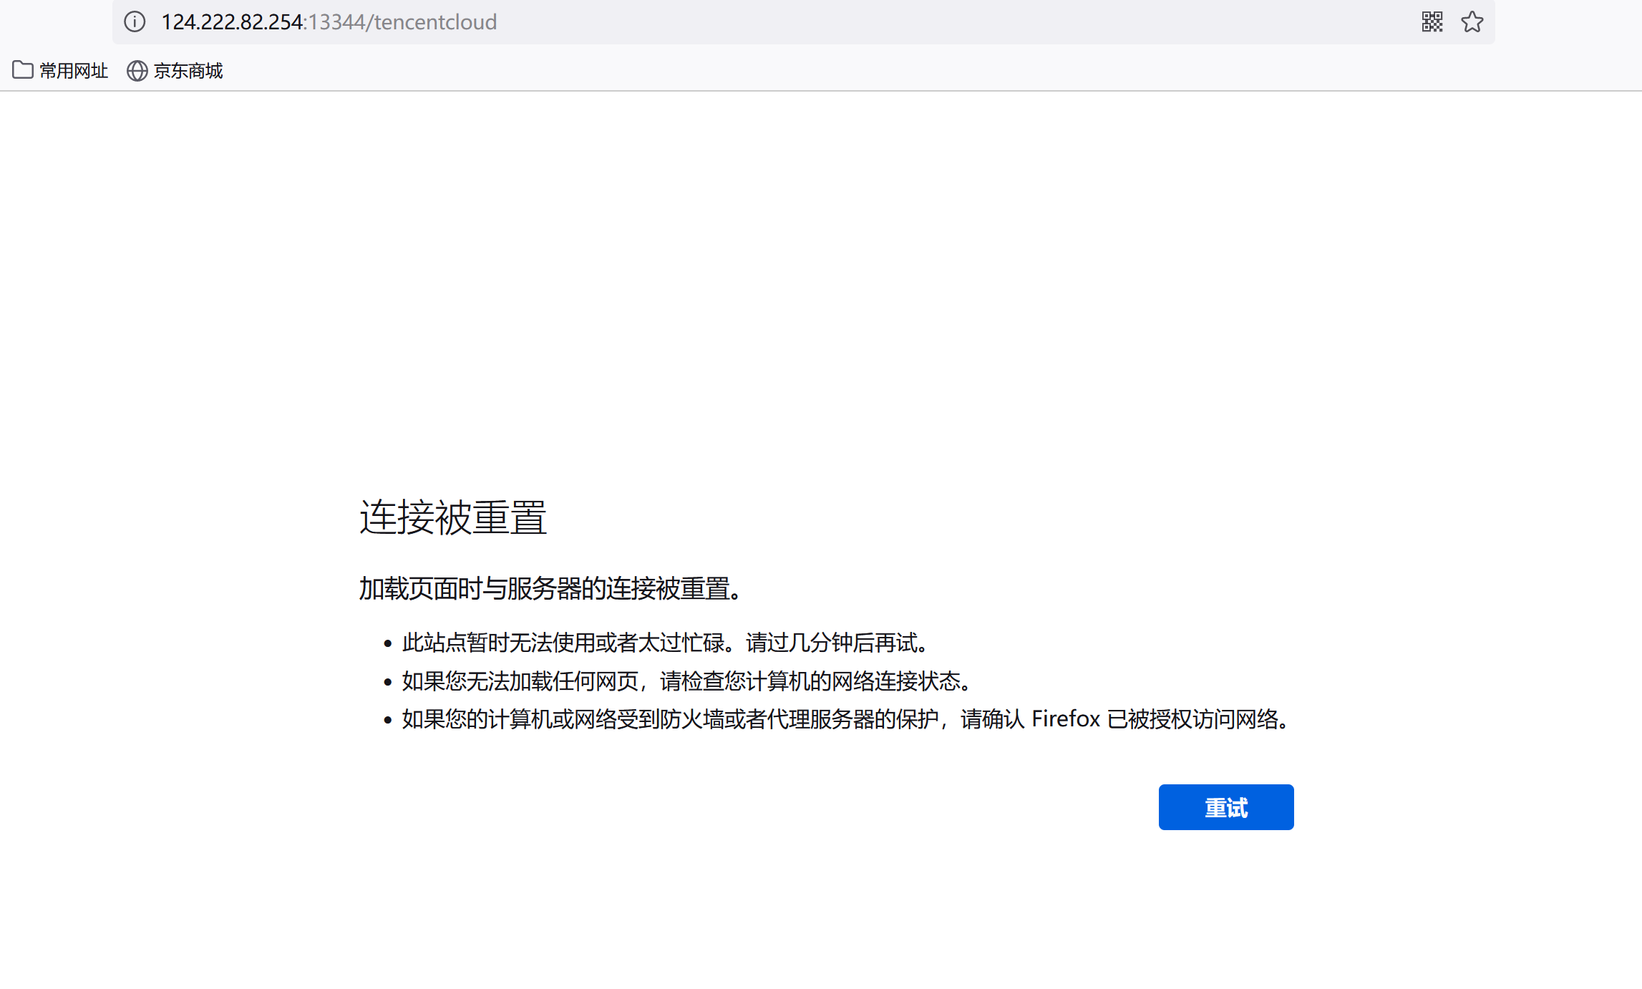1642x989 pixels.
Task: Click the site information icon in address bar
Action: coord(135,22)
